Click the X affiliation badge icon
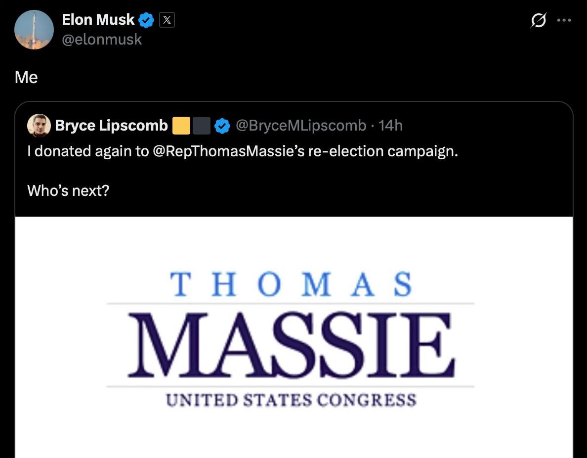 click(167, 20)
